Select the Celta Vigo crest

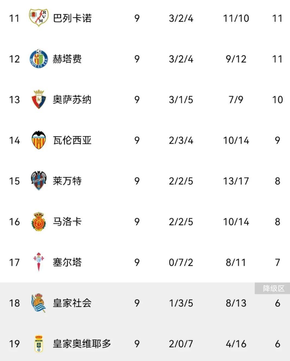click(x=39, y=262)
